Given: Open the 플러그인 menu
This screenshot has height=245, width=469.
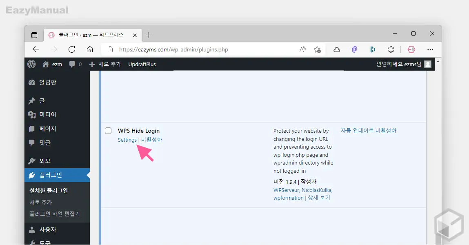Looking at the screenshot, I should (57, 175).
